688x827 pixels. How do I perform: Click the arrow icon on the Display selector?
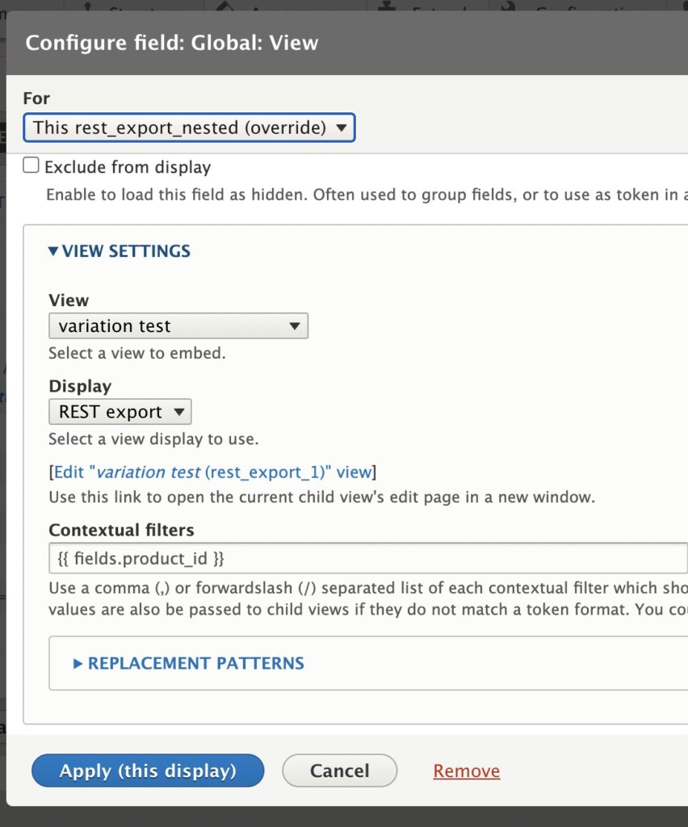click(x=178, y=411)
